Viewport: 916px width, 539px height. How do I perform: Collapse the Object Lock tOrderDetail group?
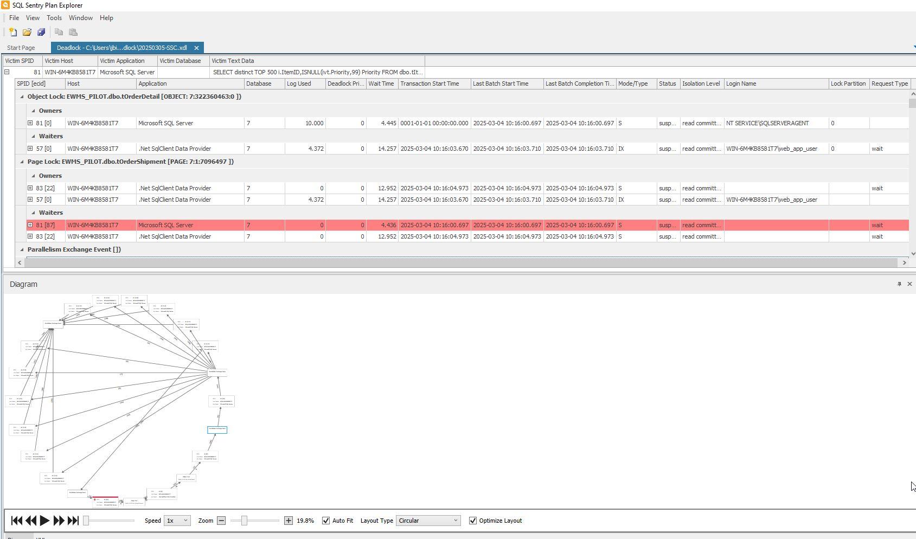click(x=22, y=97)
